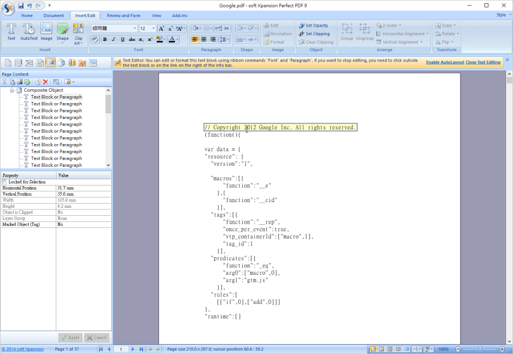Toggle Bold formatting
Viewport: 513px width, 354px height.
105,39
